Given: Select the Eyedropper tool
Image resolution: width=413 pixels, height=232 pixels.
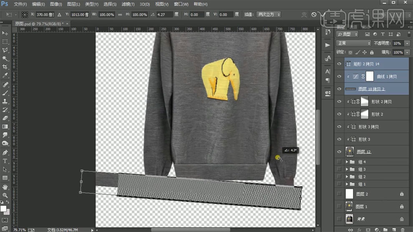Looking at the screenshot, I should (5, 75).
